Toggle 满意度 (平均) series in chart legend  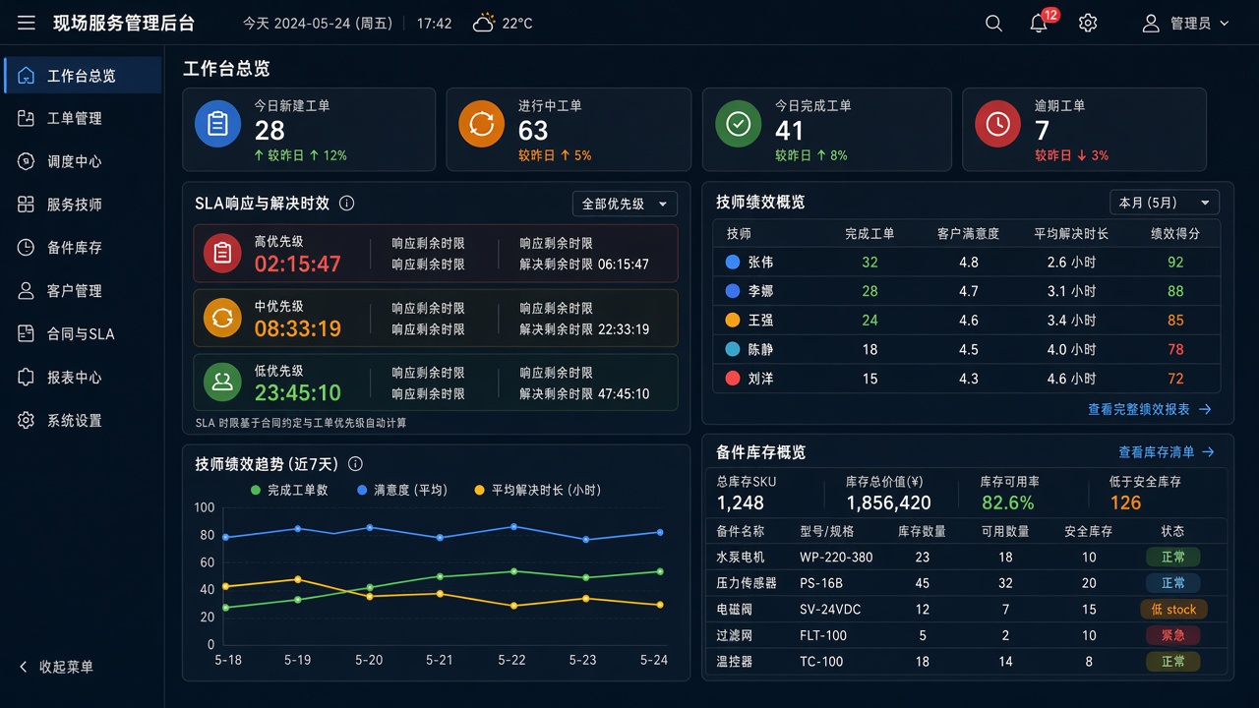pos(401,490)
